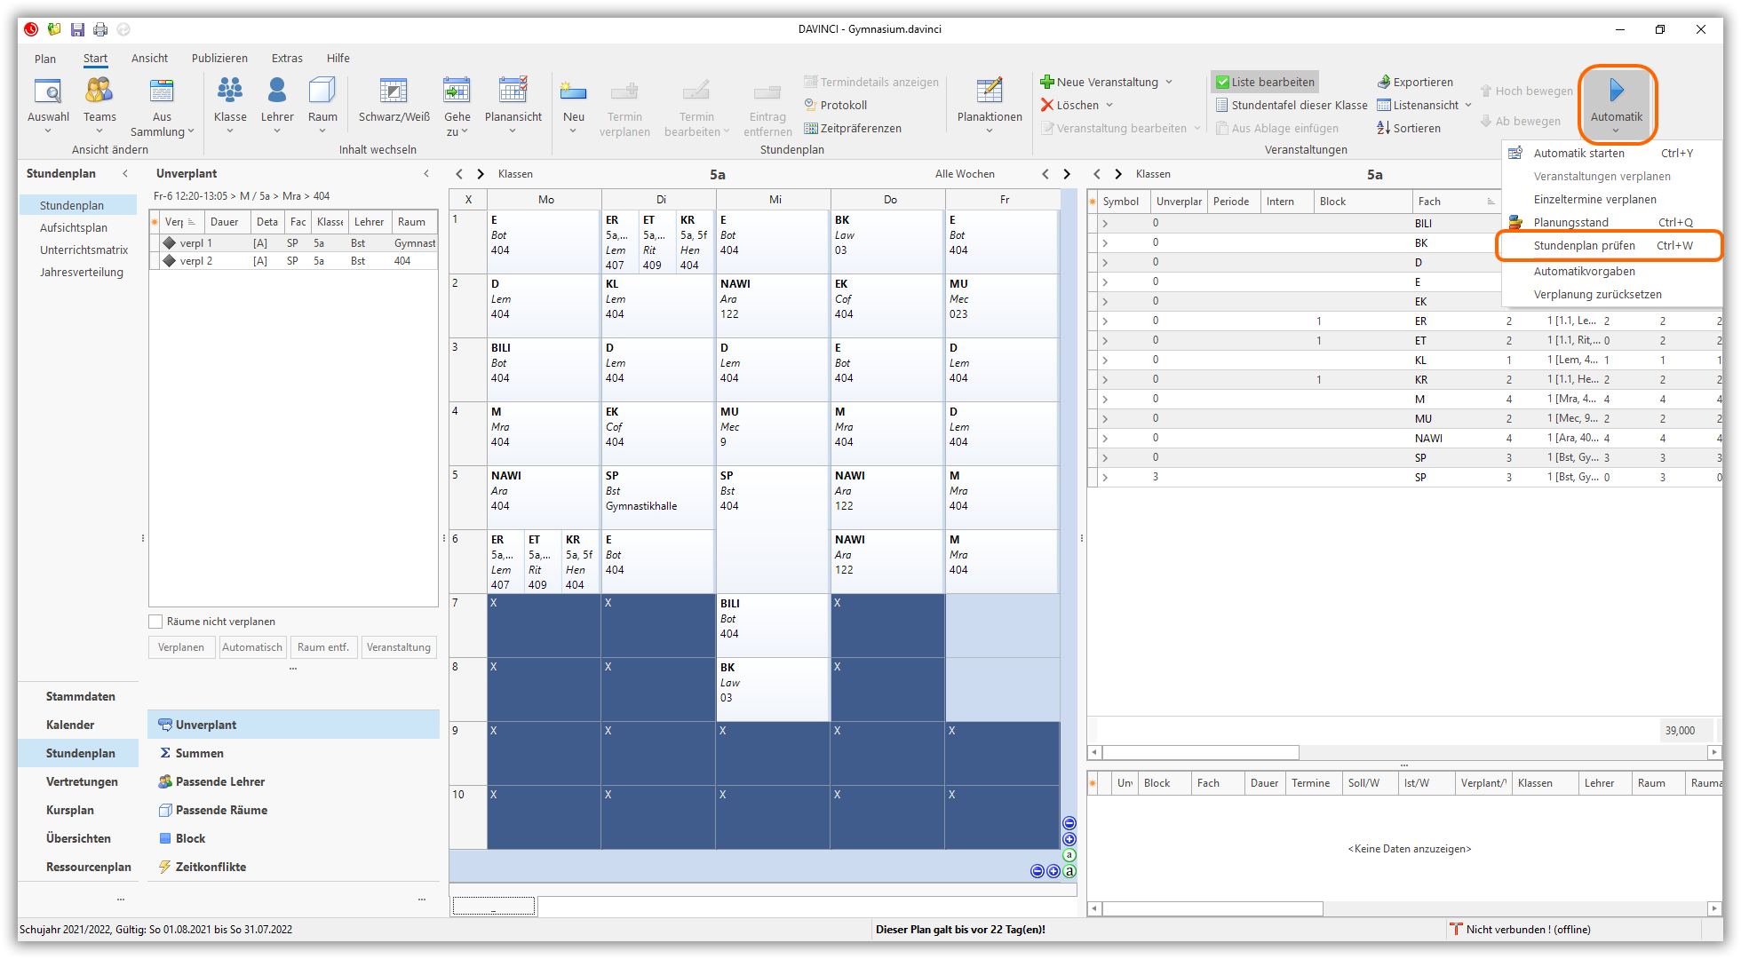Select the Lehrer view icon
Viewport: 1741px width, 959px height.
click(277, 91)
